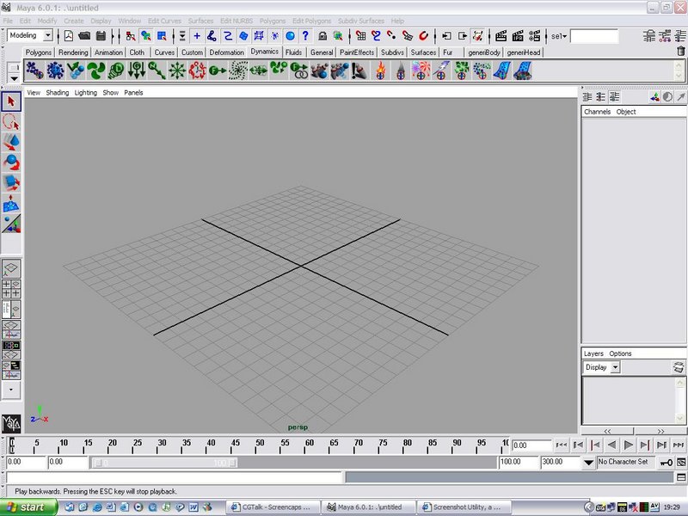Click the Lasso select tool
The width and height of the screenshot is (688, 516).
coord(11,122)
